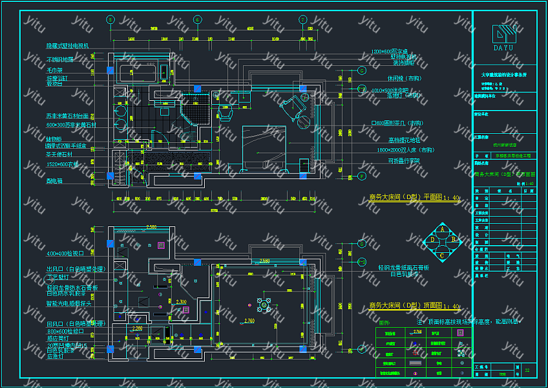Select grid bubble number 5
548x388 pixels.
coord(111,19)
